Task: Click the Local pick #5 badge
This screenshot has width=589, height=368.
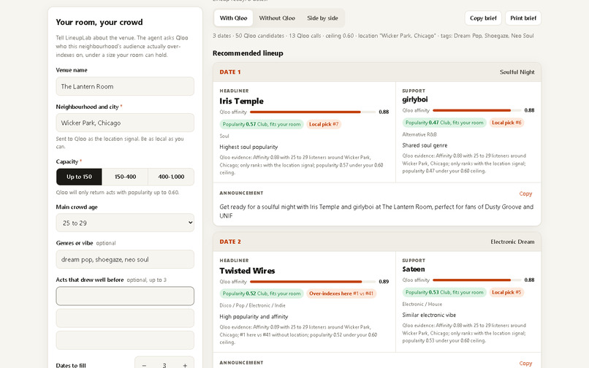Action: tap(506, 293)
